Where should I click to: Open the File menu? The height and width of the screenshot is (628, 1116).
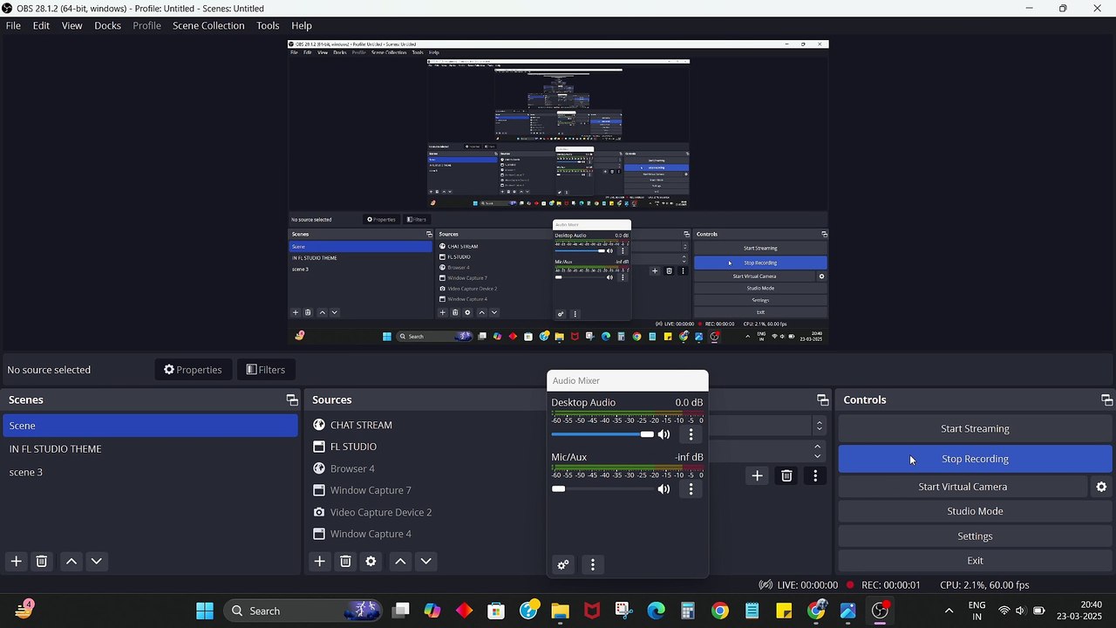coord(13,25)
